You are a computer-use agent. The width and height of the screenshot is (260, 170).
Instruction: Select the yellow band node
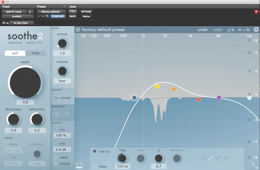point(157,86)
